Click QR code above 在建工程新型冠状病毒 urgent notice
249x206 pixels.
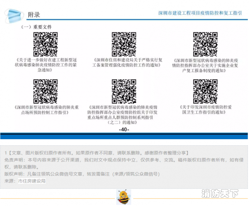pyautogui.click(x=45, y=44)
